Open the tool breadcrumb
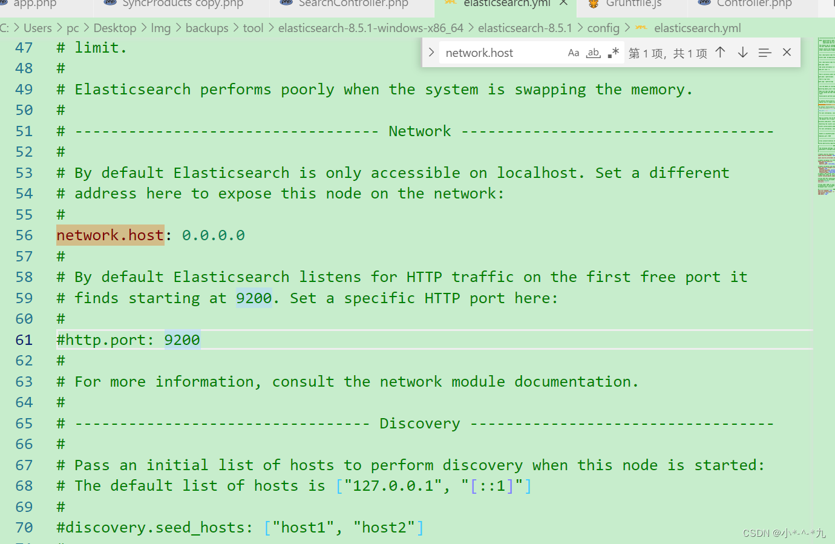Viewport: 835px width, 544px height. click(x=253, y=28)
